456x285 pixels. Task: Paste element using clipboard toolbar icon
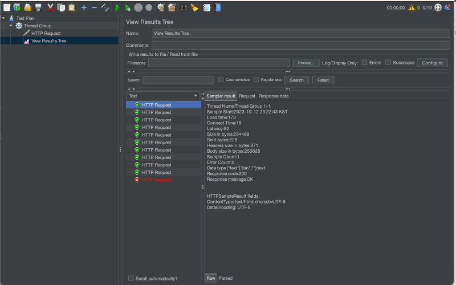(x=72, y=7)
